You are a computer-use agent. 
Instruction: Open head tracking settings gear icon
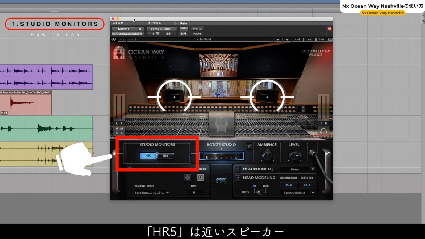(187, 177)
